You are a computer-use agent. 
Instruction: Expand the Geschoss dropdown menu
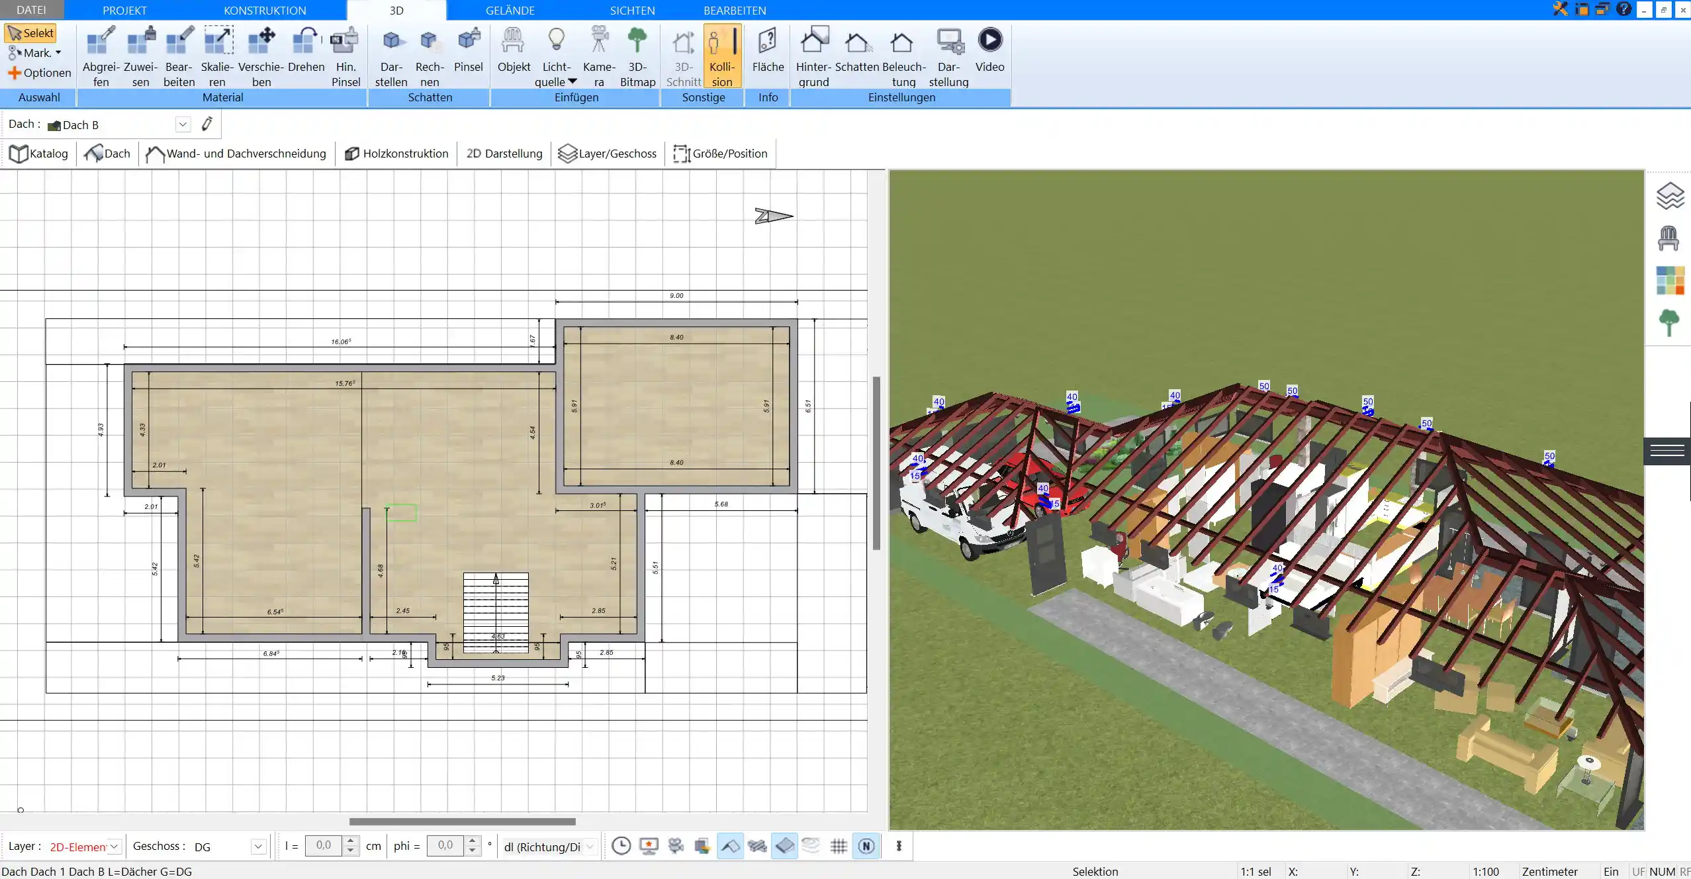[x=257, y=845]
